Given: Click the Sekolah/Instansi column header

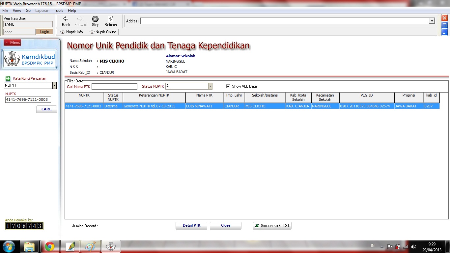Looking at the screenshot, I should tap(265, 98).
